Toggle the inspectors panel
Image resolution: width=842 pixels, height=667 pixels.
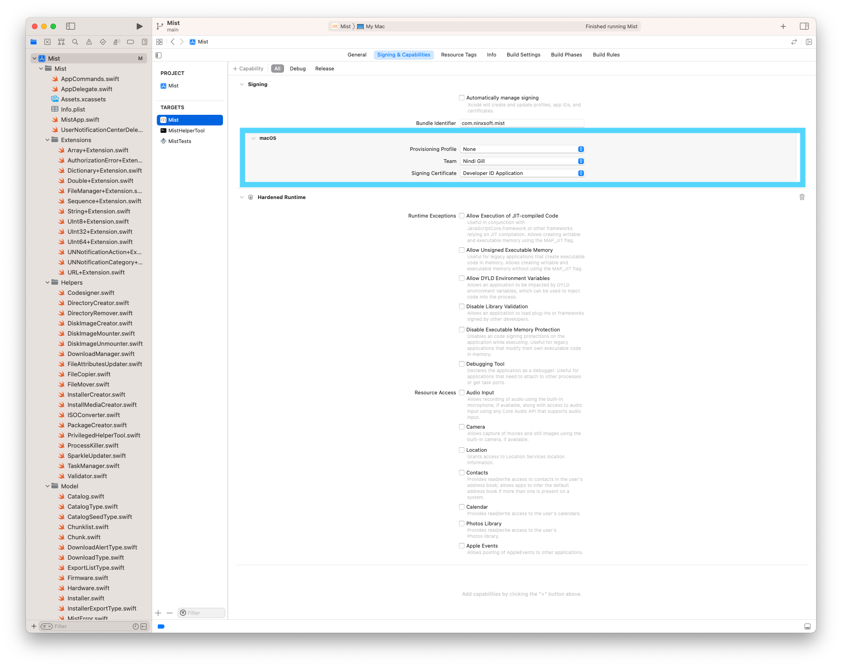coord(805,26)
